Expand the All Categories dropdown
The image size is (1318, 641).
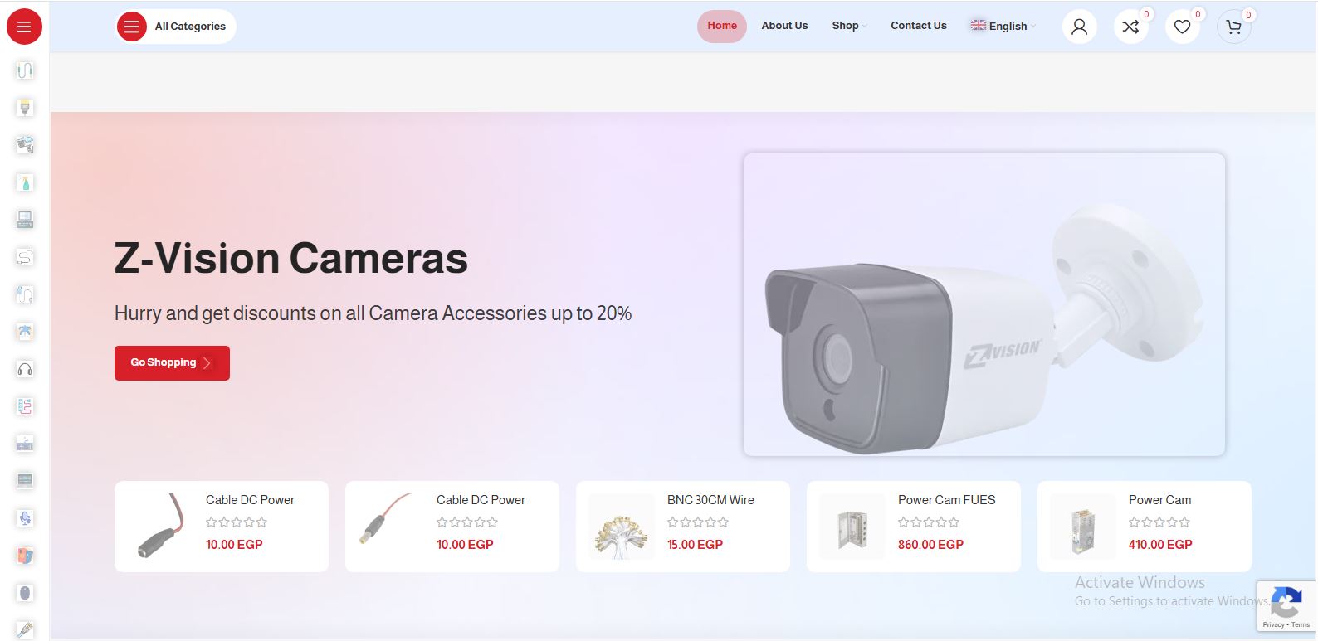[176, 27]
